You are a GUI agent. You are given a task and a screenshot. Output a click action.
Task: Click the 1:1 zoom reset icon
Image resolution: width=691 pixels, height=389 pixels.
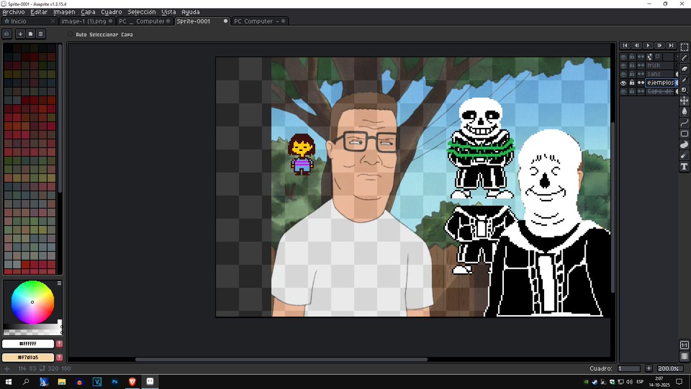click(x=685, y=345)
